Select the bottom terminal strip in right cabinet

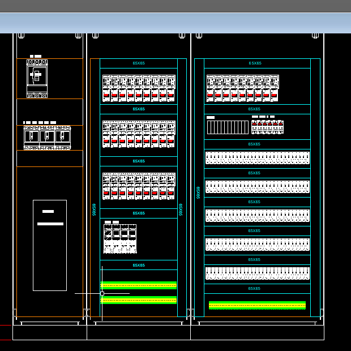pyautogui.click(x=258, y=273)
